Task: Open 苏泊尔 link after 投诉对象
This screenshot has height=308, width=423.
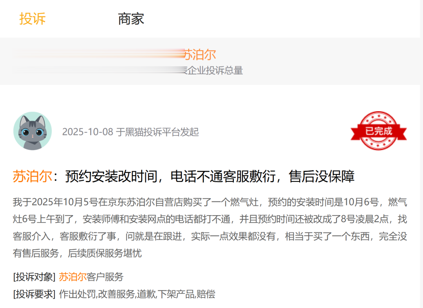Action: (72, 277)
